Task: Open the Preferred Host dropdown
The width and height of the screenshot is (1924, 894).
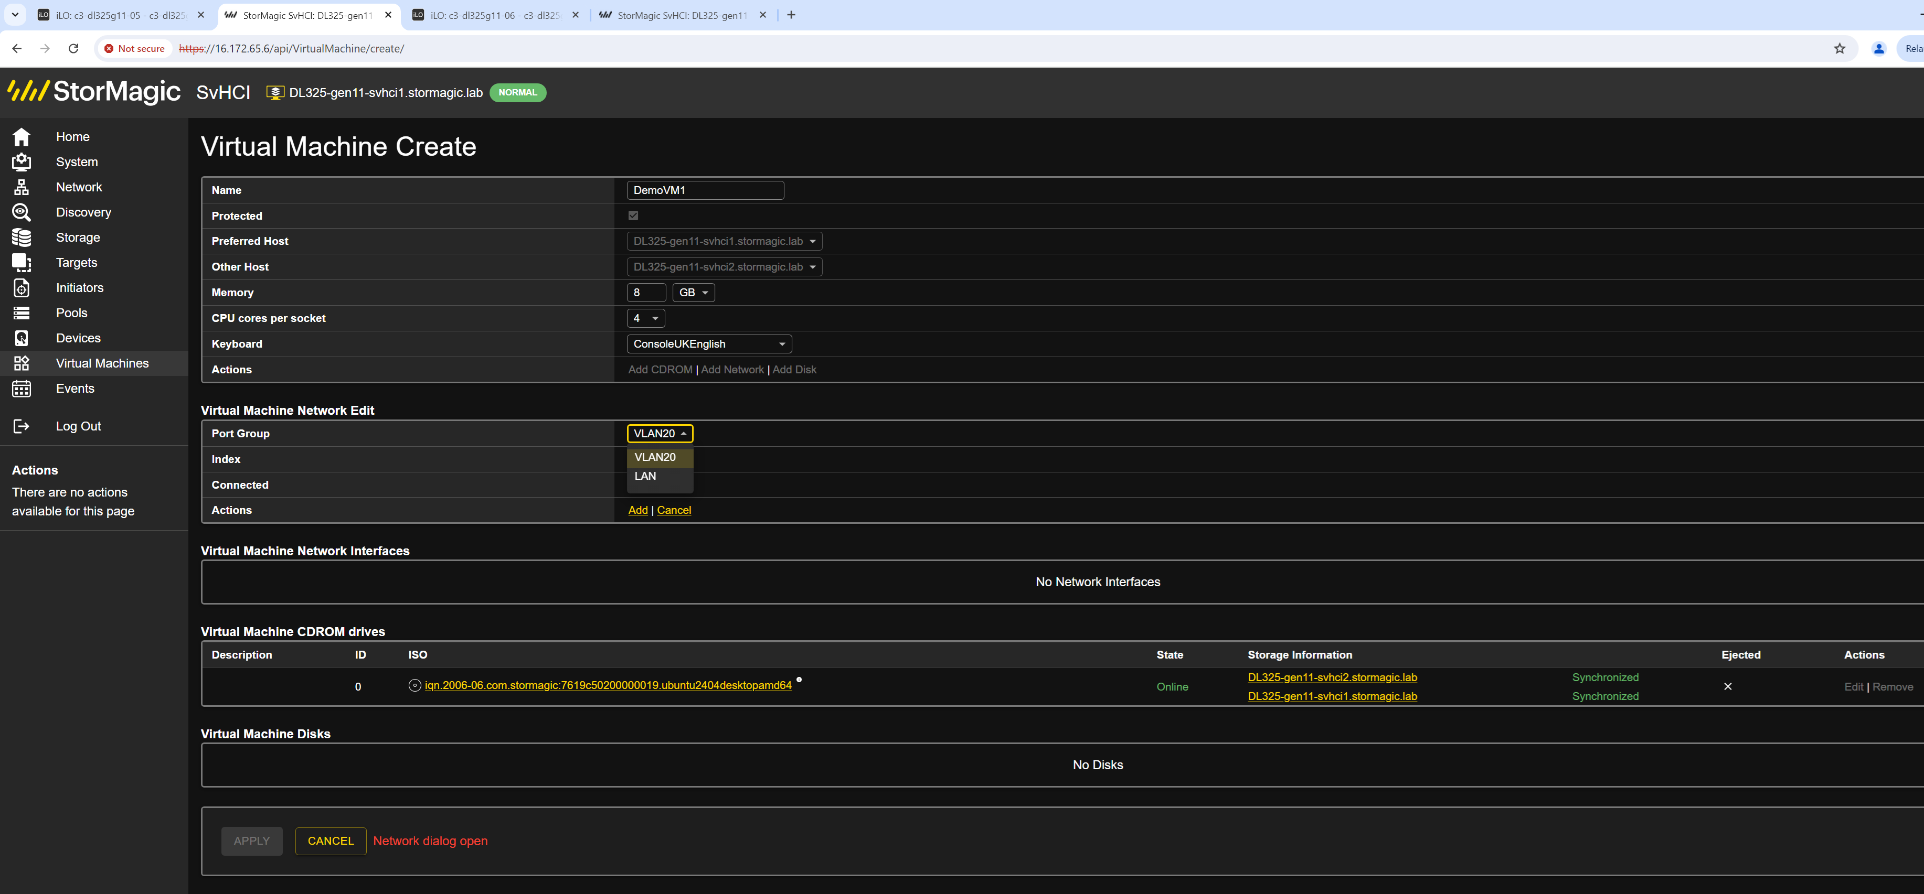Action: 725,241
